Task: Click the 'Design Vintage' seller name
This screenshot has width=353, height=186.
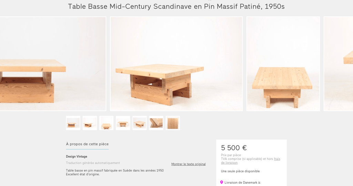Action: pos(77,156)
